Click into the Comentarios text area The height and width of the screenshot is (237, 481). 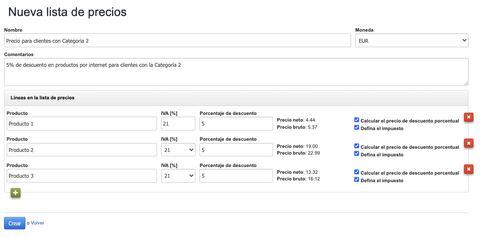[236, 72]
